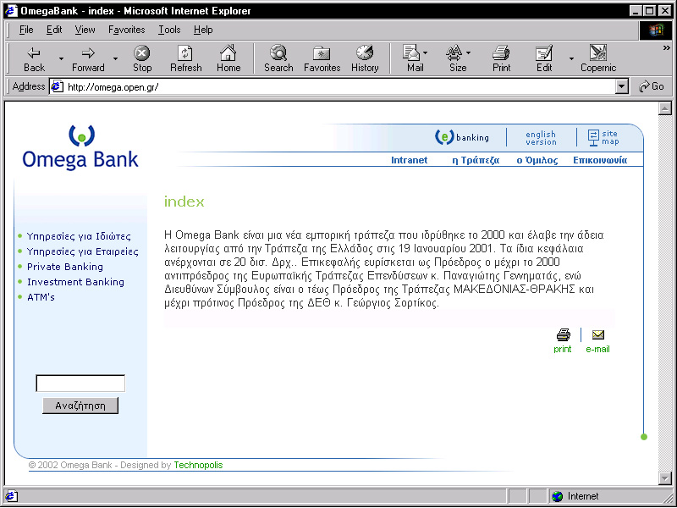677x508 pixels.
Task: Open the Search pane
Action: (278, 58)
